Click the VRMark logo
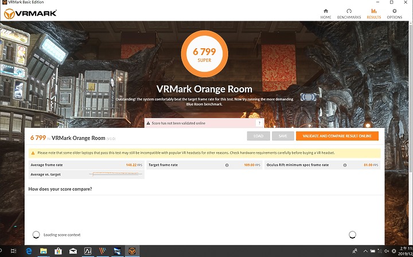The width and height of the screenshot is (413, 257). click(x=30, y=13)
